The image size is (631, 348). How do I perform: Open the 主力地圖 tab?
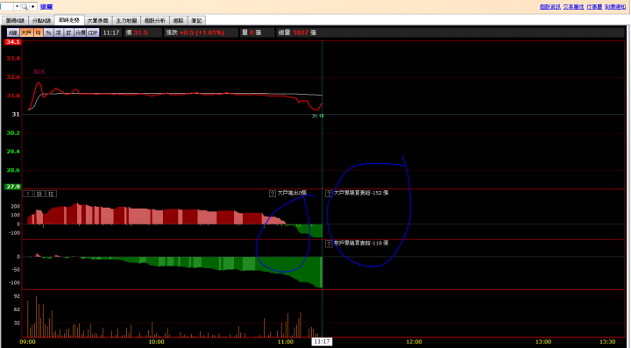pos(126,20)
